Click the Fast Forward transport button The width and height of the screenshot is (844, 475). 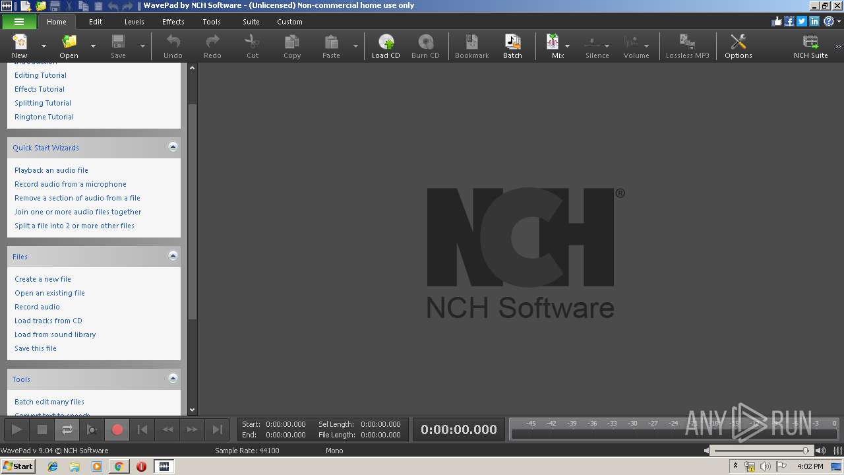pos(193,429)
